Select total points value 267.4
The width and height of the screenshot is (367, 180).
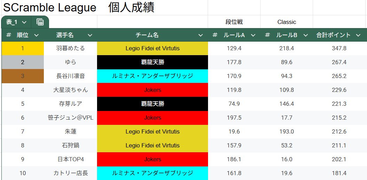click(x=340, y=62)
